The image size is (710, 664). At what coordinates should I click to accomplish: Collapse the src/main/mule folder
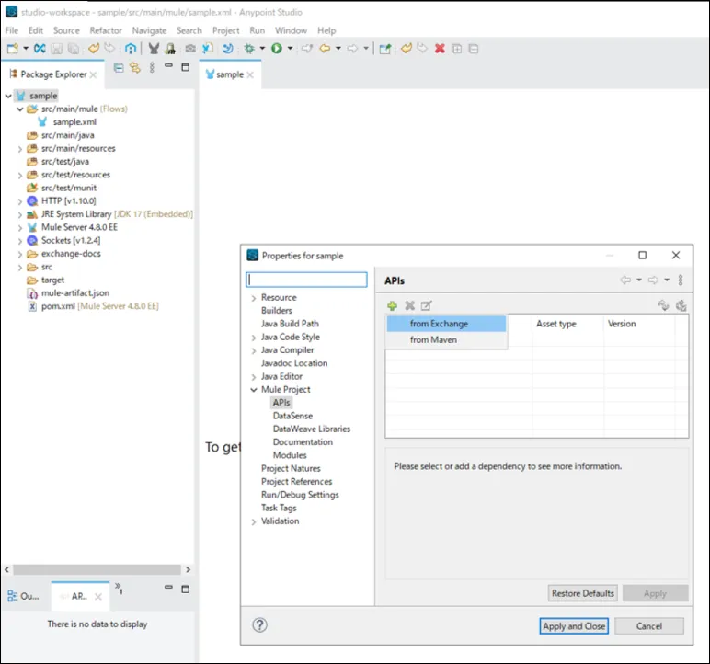(20, 109)
